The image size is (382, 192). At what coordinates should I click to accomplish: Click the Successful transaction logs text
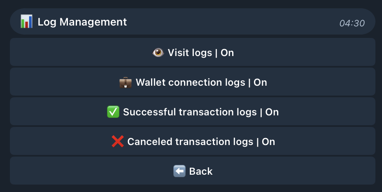pos(190,112)
